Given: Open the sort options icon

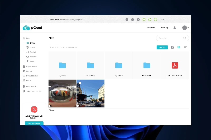Looking at the screenshot, I should pos(185,48).
